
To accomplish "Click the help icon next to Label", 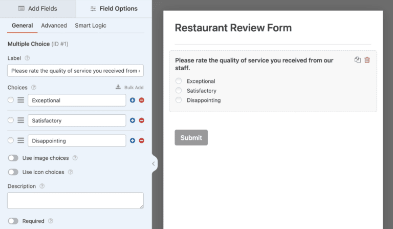I will 27,58.
